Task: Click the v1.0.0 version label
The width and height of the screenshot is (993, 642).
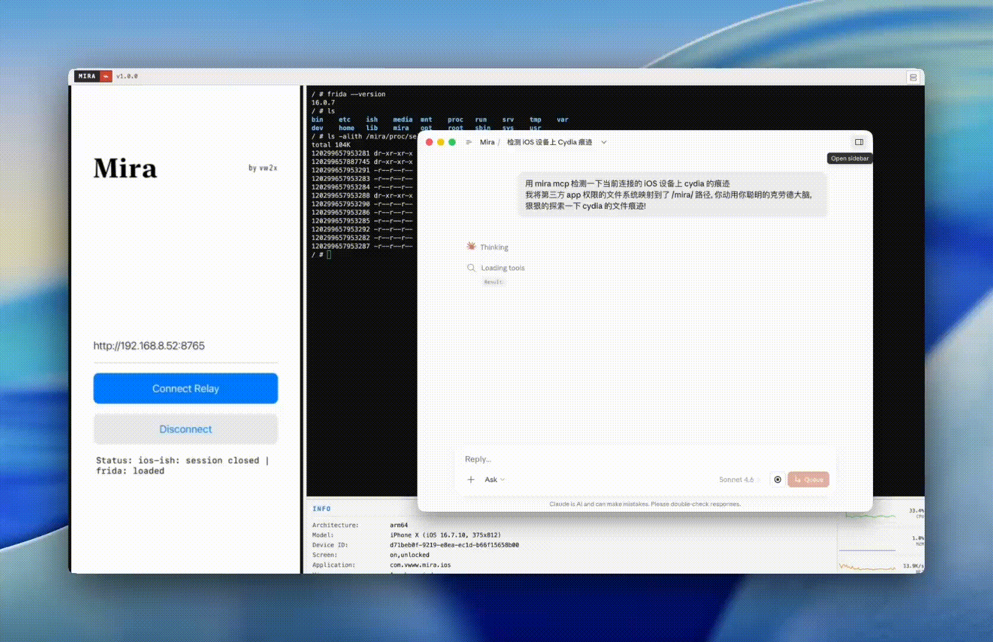Action: coord(127,76)
